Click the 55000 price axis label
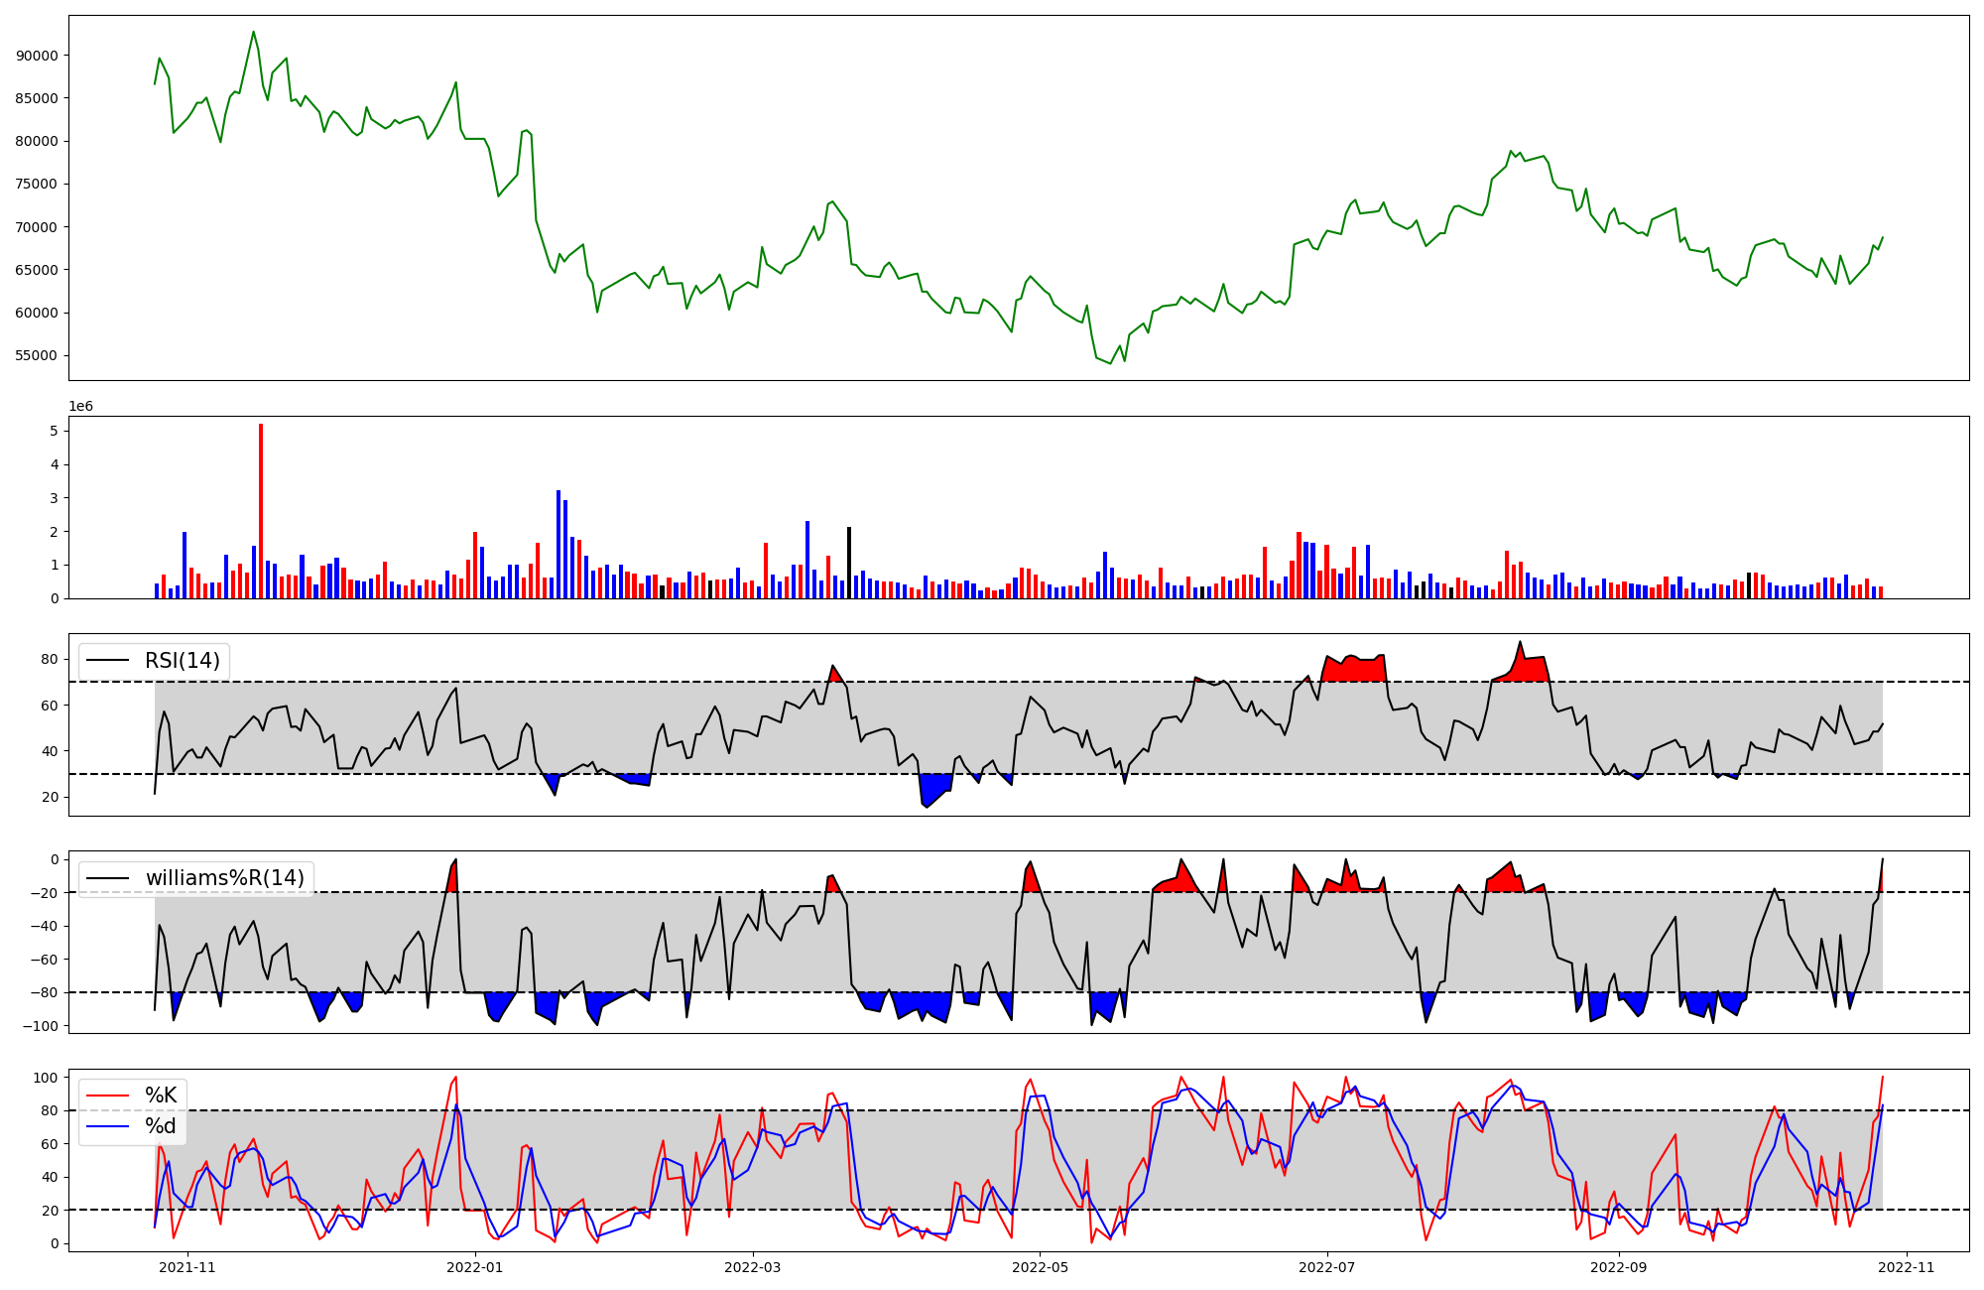 point(38,356)
